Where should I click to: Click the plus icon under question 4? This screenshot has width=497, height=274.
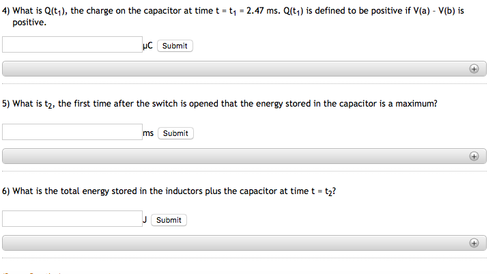[x=474, y=69]
